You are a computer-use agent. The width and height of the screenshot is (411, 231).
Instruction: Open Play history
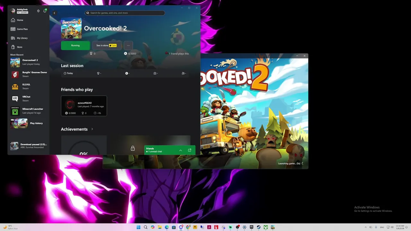pos(29,123)
